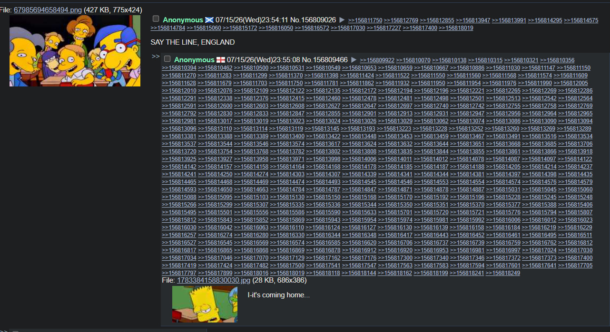Open the file link 1783384158830030.jpg
Screen dimensions: 610x332
tap(213, 280)
